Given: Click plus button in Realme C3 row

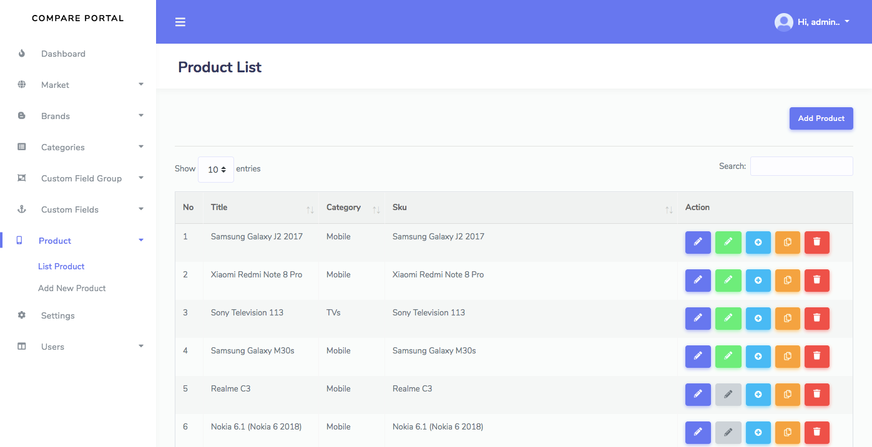Looking at the screenshot, I should click(758, 395).
